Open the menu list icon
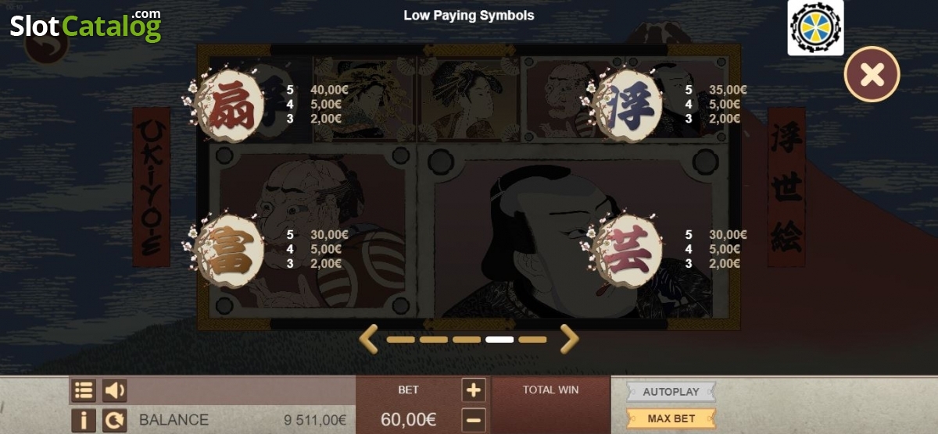The image size is (938, 434). click(x=84, y=390)
